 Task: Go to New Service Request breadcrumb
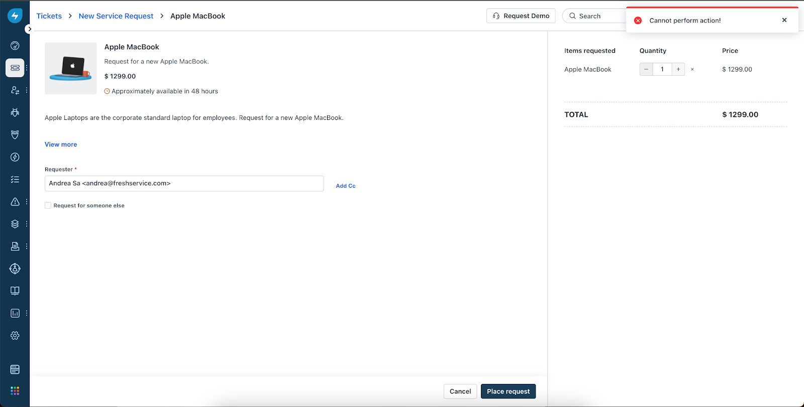click(116, 16)
